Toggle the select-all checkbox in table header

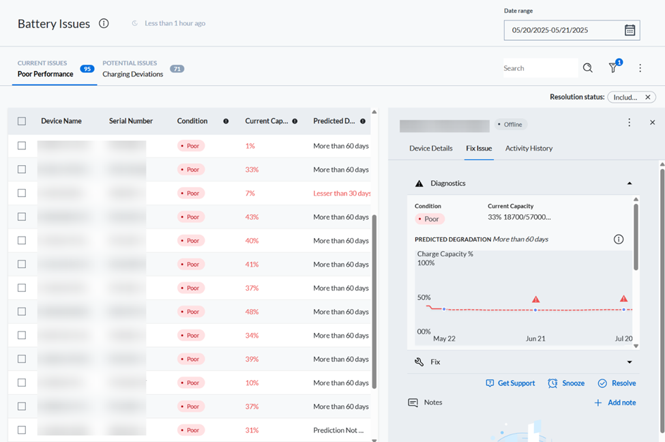[x=22, y=121]
